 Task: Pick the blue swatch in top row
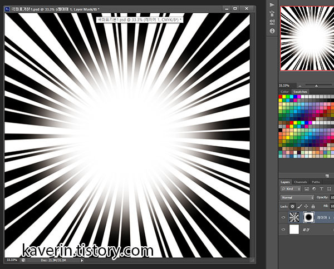point(295,97)
